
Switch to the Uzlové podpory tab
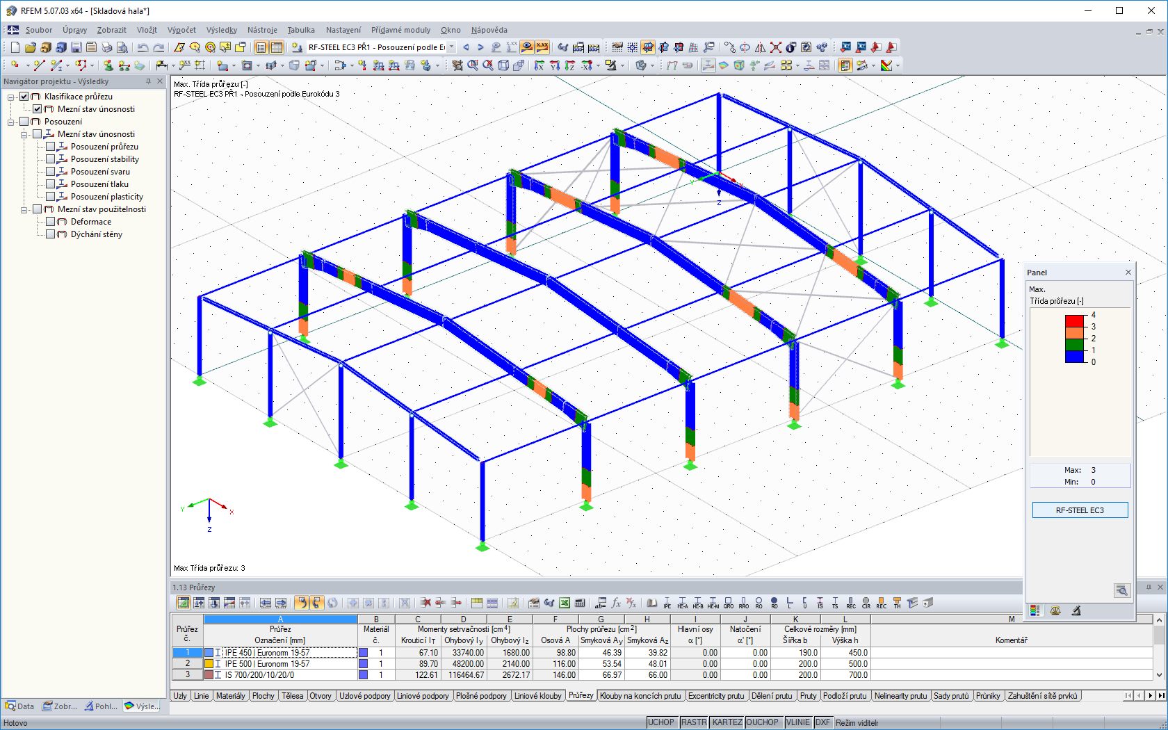point(364,696)
